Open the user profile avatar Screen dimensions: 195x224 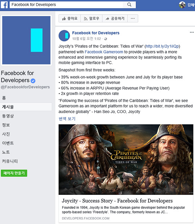182,5
